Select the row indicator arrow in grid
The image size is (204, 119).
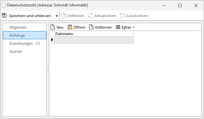coord(52,40)
